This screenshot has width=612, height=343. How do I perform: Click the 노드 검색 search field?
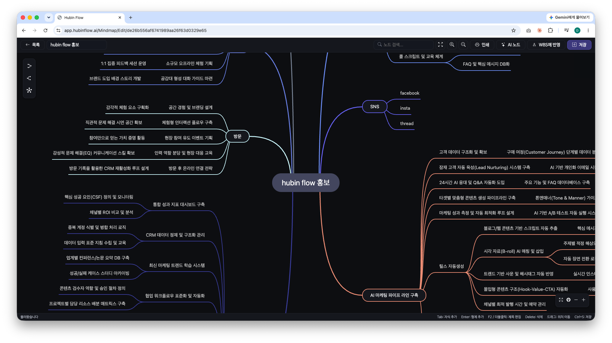403,45
